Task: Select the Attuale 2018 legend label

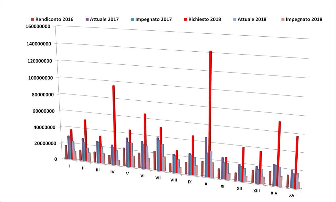Action: [x=252, y=19]
